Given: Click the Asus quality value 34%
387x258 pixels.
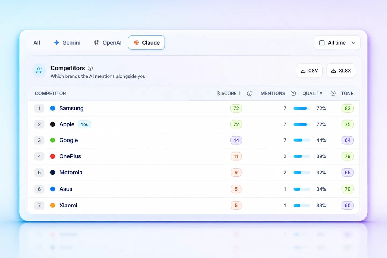Looking at the screenshot, I should [x=321, y=189].
